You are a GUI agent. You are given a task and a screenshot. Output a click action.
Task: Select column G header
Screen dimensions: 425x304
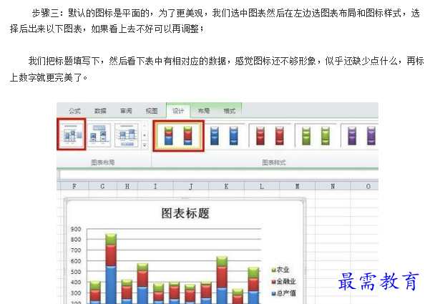pyautogui.click(x=103, y=187)
